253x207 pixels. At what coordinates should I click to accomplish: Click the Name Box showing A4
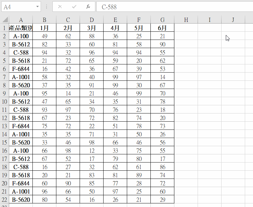(x=21, y=7)
